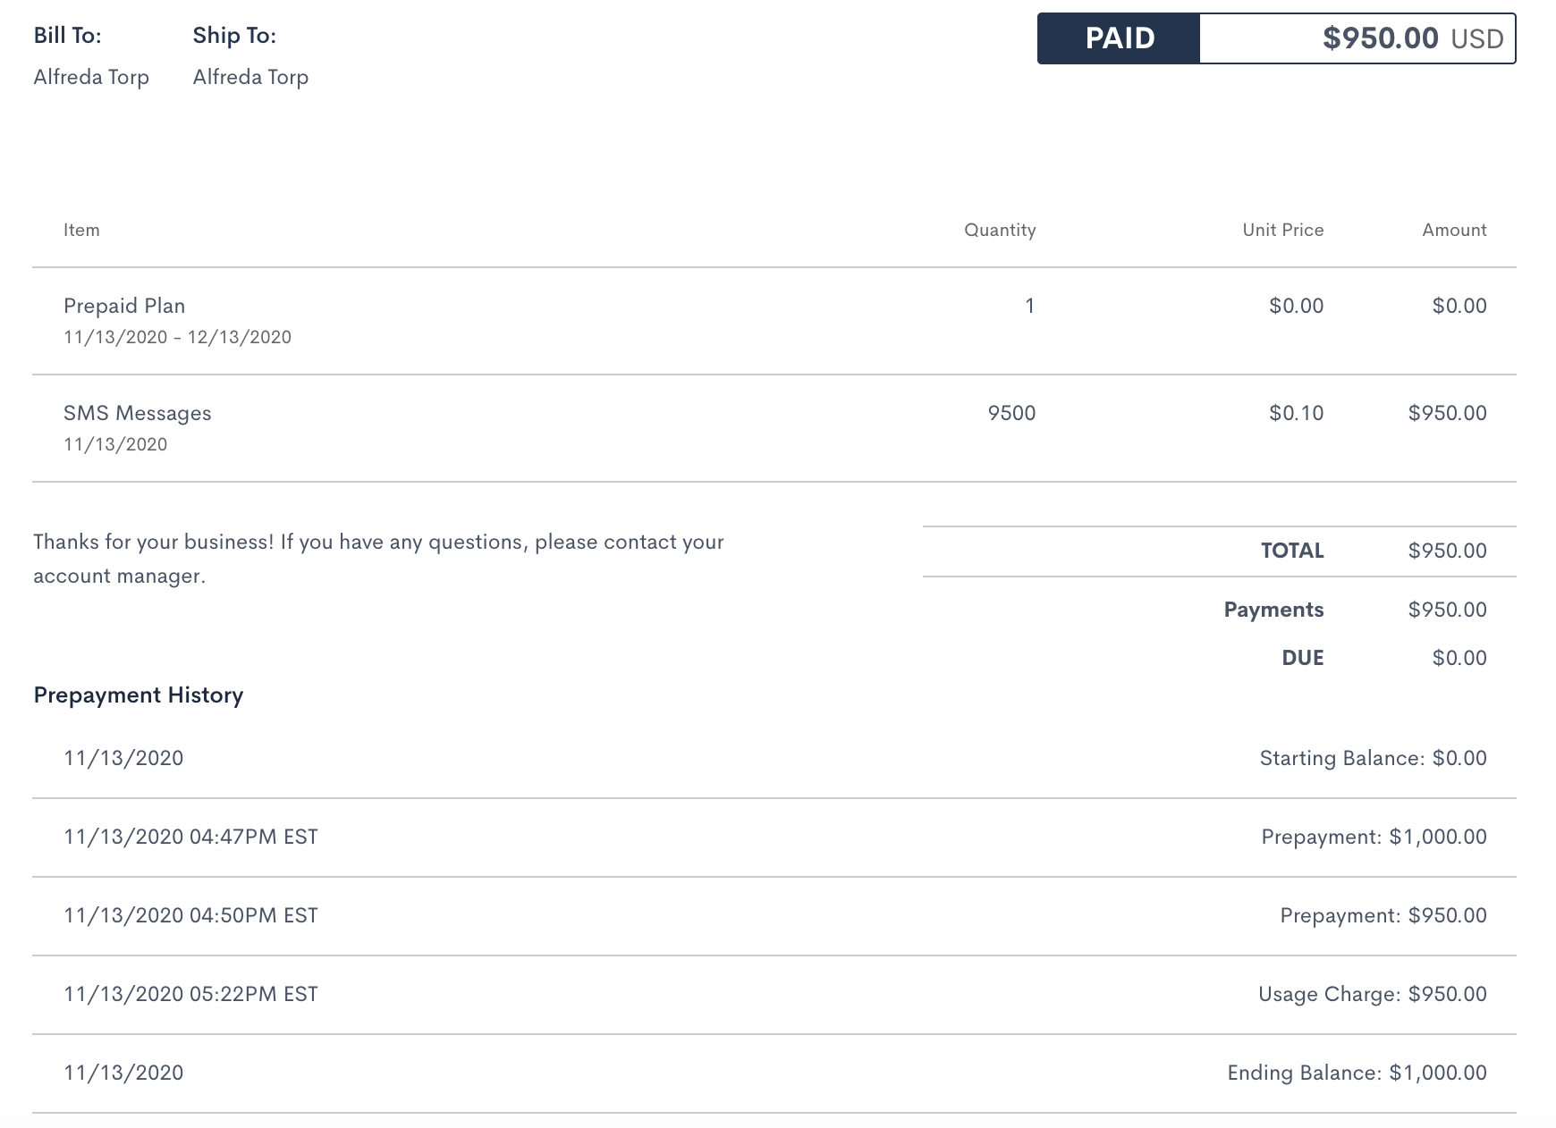Image resolution: width=1556 pixels, height=1128 pixels.
Task: Click Starting Balance: $0.00
Action: [x=1373, y=758]
